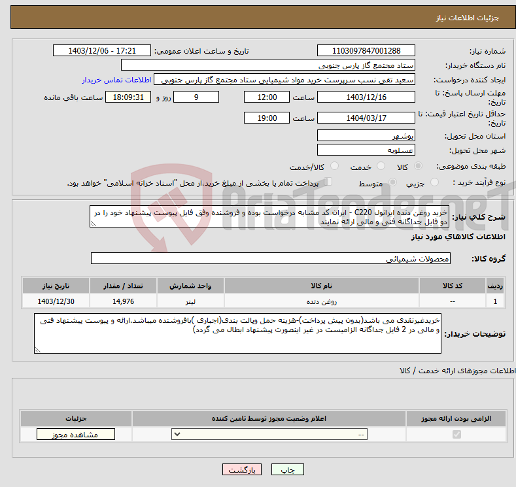Screen dimensions: 516x487
Task: Click the روغن دنده item cell
Action: [322, 301]
